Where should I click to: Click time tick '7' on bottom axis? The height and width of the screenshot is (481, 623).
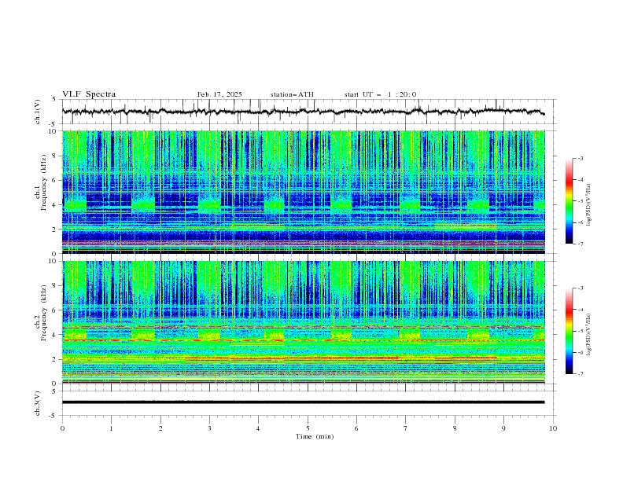point(406,428)
